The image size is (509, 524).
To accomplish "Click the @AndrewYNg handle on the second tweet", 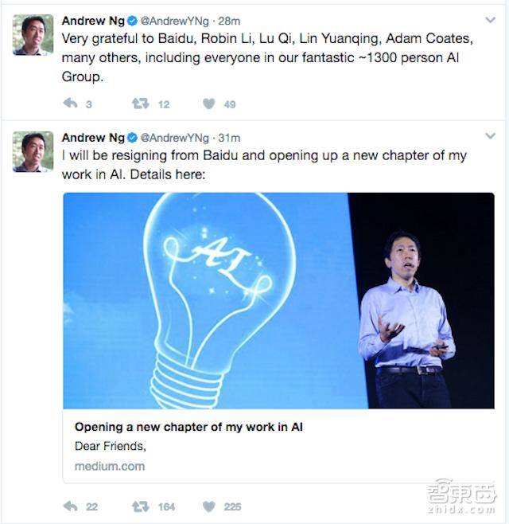I will click(174, 138).
